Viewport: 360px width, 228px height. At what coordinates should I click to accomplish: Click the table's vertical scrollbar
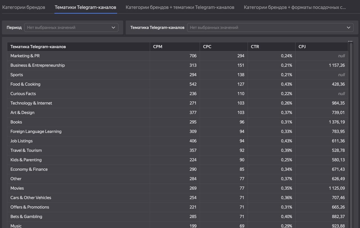(351, 135)
